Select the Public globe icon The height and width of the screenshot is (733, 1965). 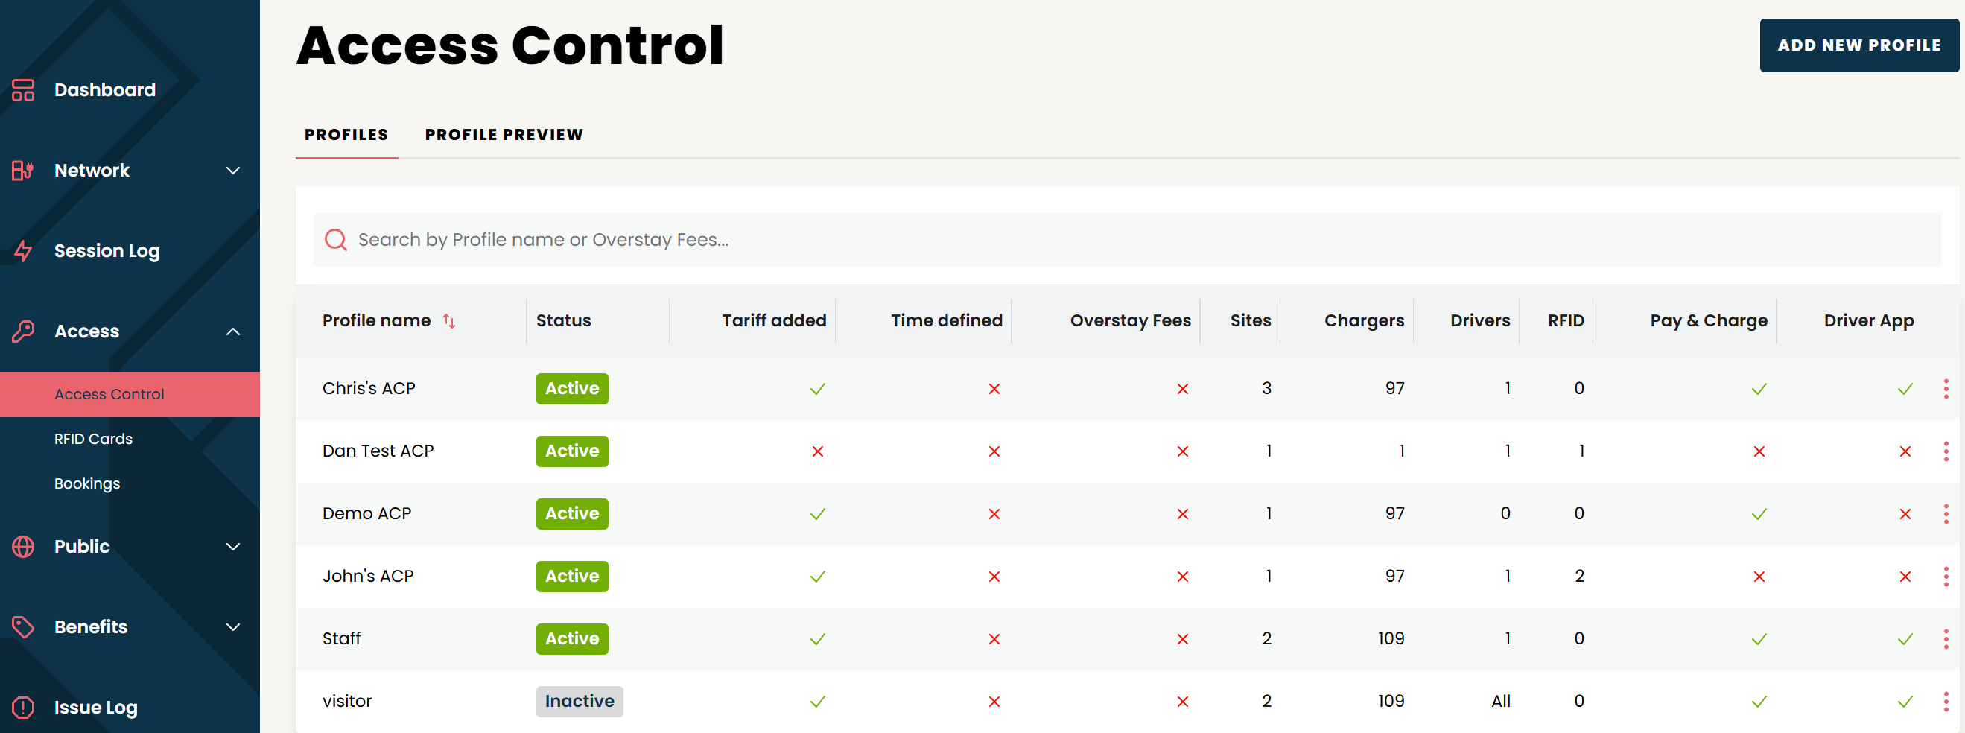click(23, 546)
